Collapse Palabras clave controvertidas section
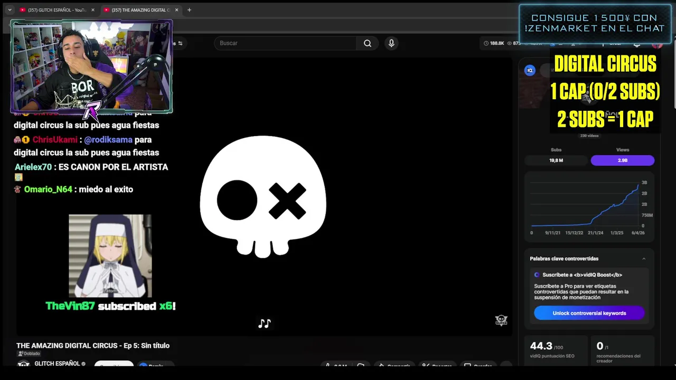 (644, 259)
